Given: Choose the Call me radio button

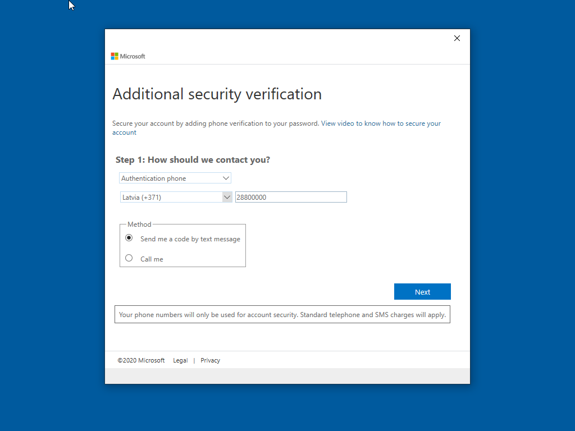Looking at the screenshot, I should (129, 258).
